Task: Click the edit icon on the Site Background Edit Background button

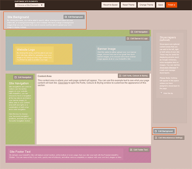Action: [66, 17]
